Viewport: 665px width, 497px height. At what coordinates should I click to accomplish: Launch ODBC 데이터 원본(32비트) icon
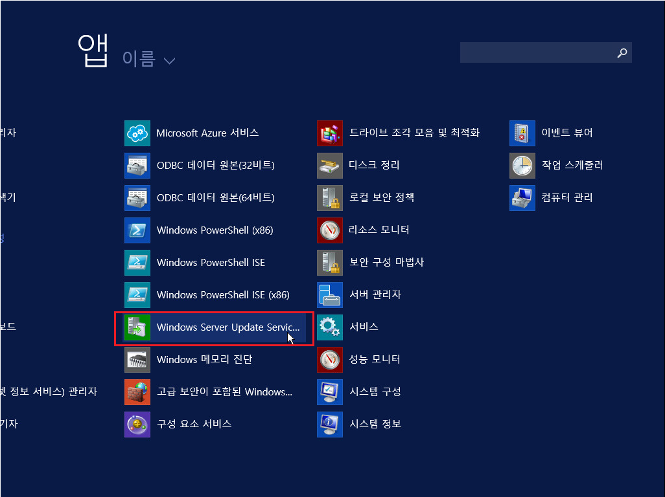(x=137, y=166)
